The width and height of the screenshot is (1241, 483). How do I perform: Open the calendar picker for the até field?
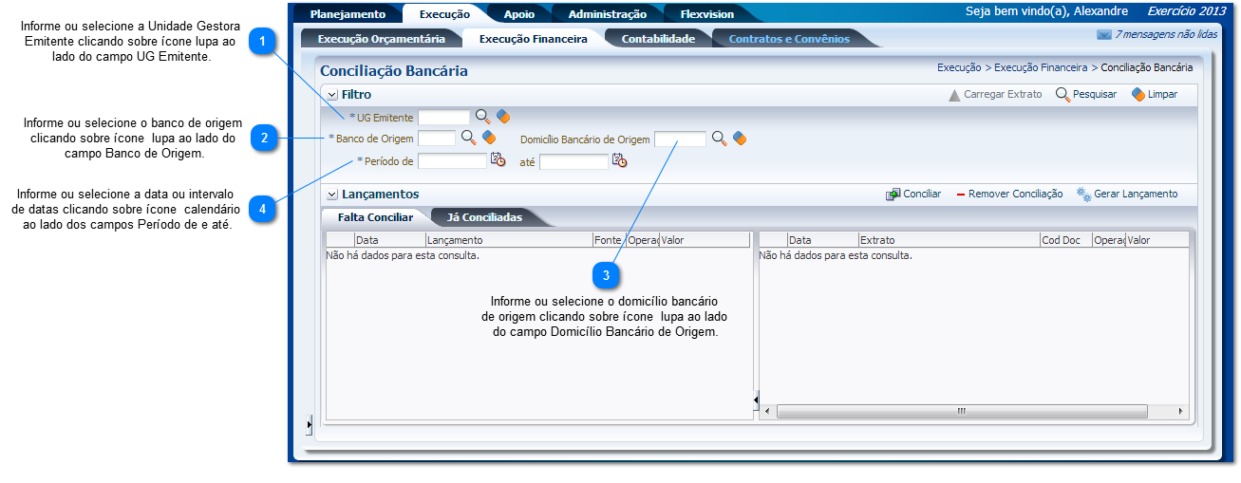point(619,160)
